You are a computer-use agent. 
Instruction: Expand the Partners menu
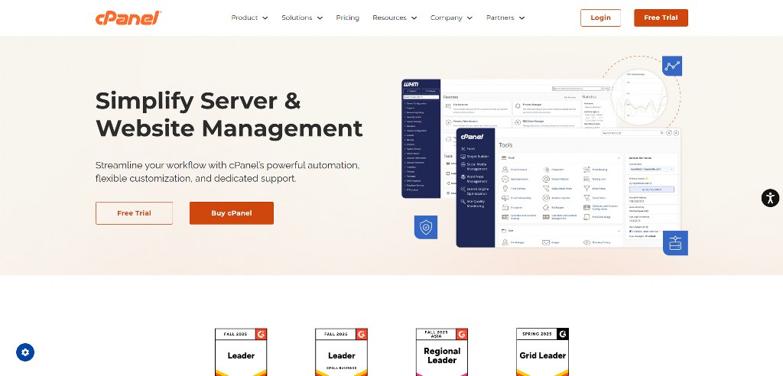(505, 18)
